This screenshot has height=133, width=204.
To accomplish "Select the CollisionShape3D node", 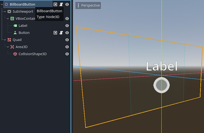I will pos(33,54).
